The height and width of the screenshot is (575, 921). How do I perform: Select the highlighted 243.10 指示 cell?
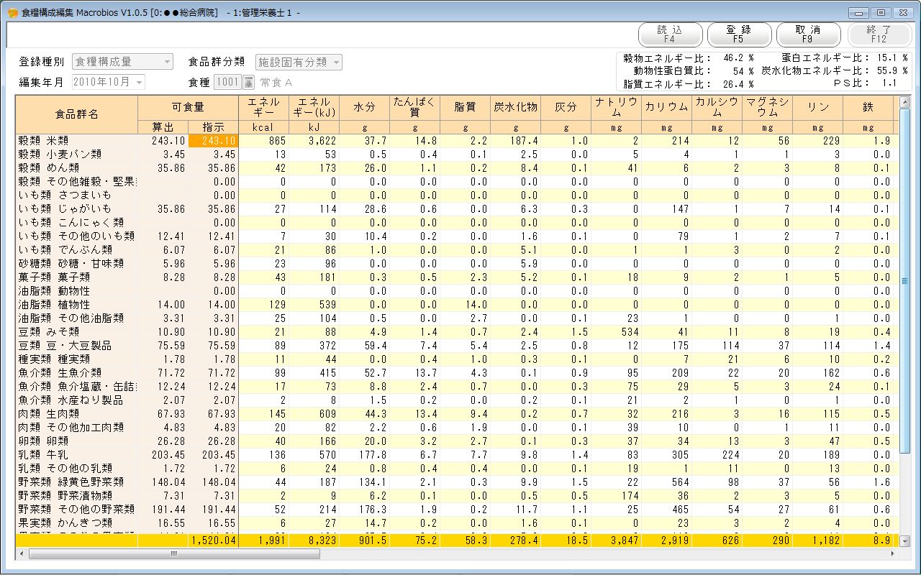click(213, 140)
